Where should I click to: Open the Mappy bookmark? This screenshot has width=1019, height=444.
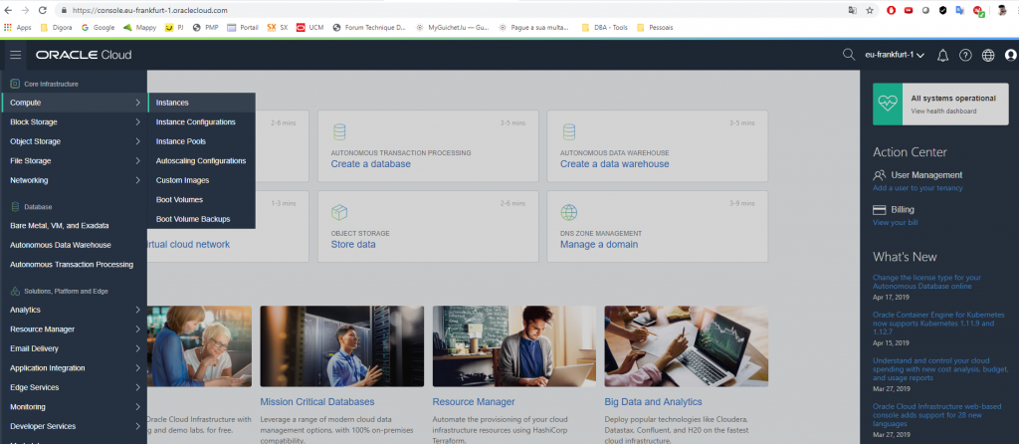point(139,27)
